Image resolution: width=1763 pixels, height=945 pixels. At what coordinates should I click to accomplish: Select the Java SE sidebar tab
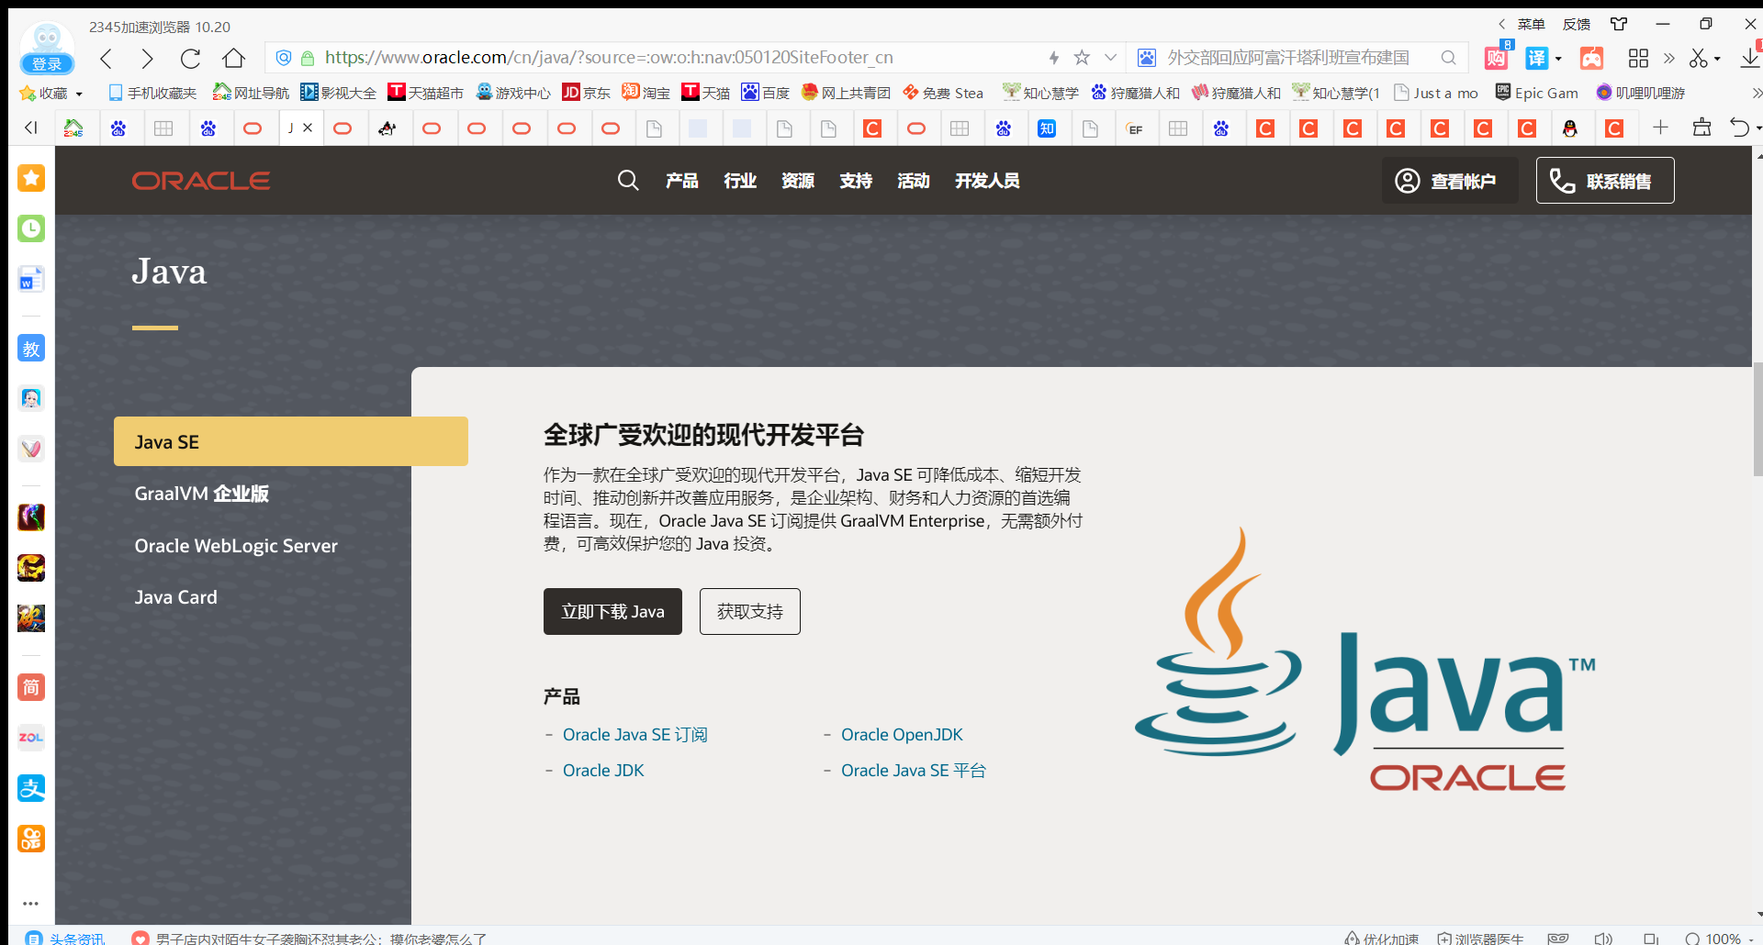pos(291,441)
